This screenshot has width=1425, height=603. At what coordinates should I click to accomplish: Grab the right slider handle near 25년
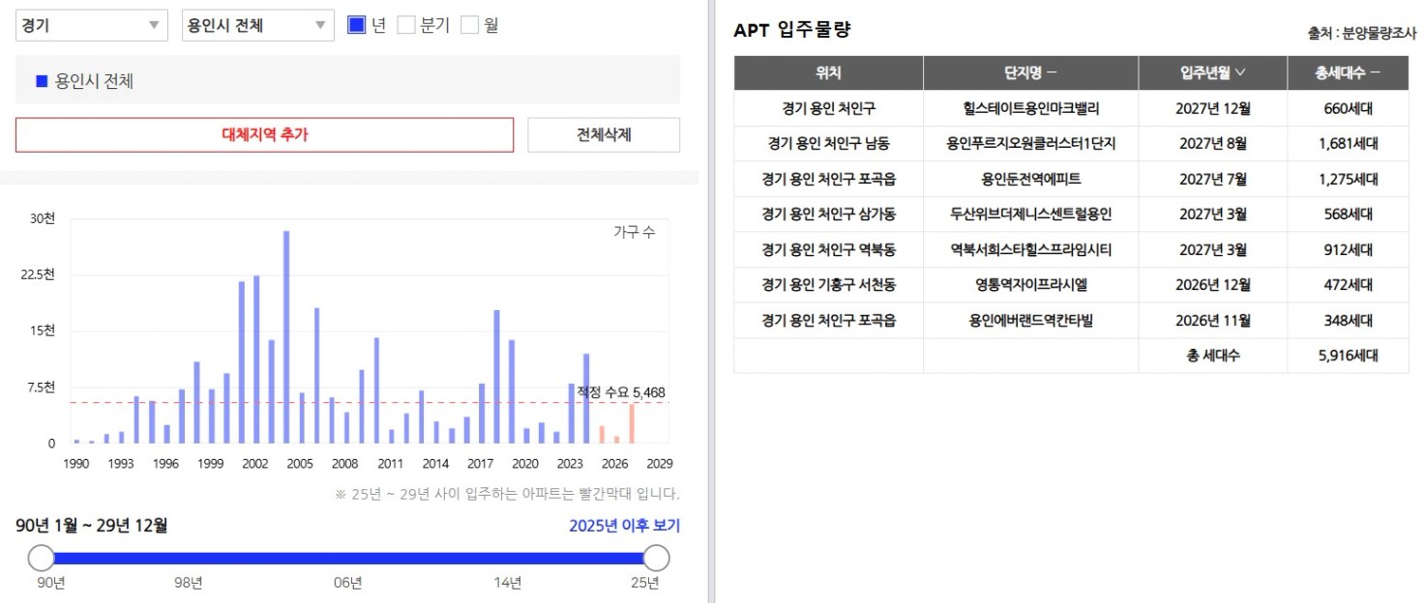656,558
